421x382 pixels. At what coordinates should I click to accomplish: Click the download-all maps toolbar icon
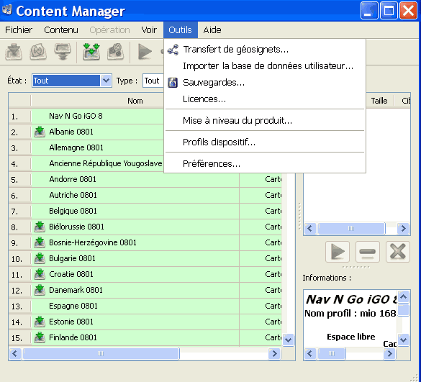pos(91,52)
